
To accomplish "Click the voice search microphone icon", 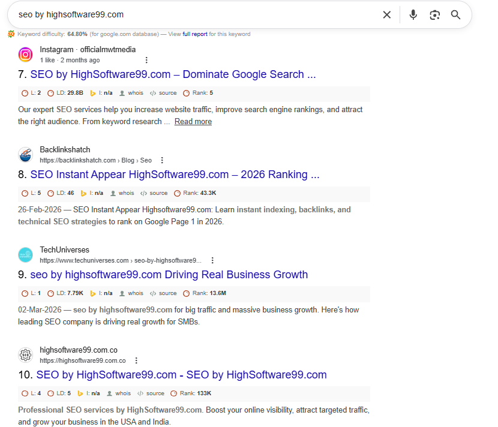I will coord(413,14).
